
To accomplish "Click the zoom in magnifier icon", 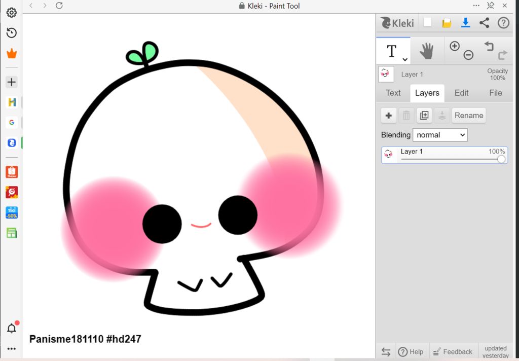I will (x=455, y=46).
